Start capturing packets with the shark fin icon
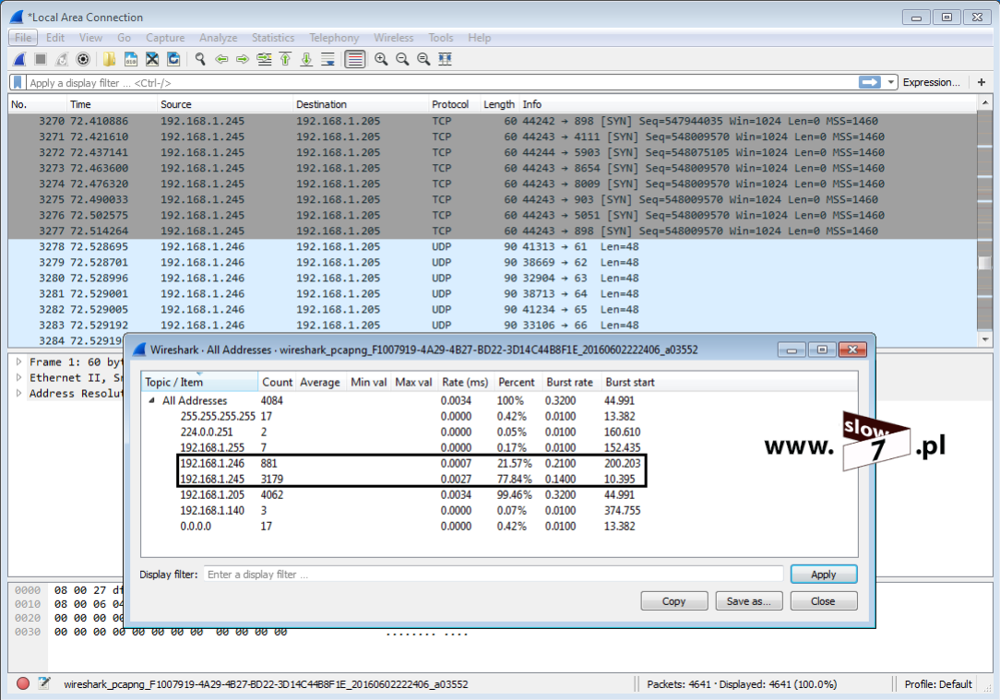This screenshot has width=1000, height=700. tap(19, 59)
